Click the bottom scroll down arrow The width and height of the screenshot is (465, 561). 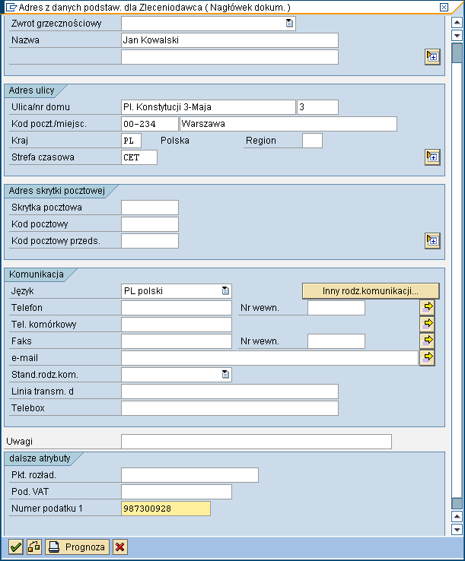click(x=457, y=529)
